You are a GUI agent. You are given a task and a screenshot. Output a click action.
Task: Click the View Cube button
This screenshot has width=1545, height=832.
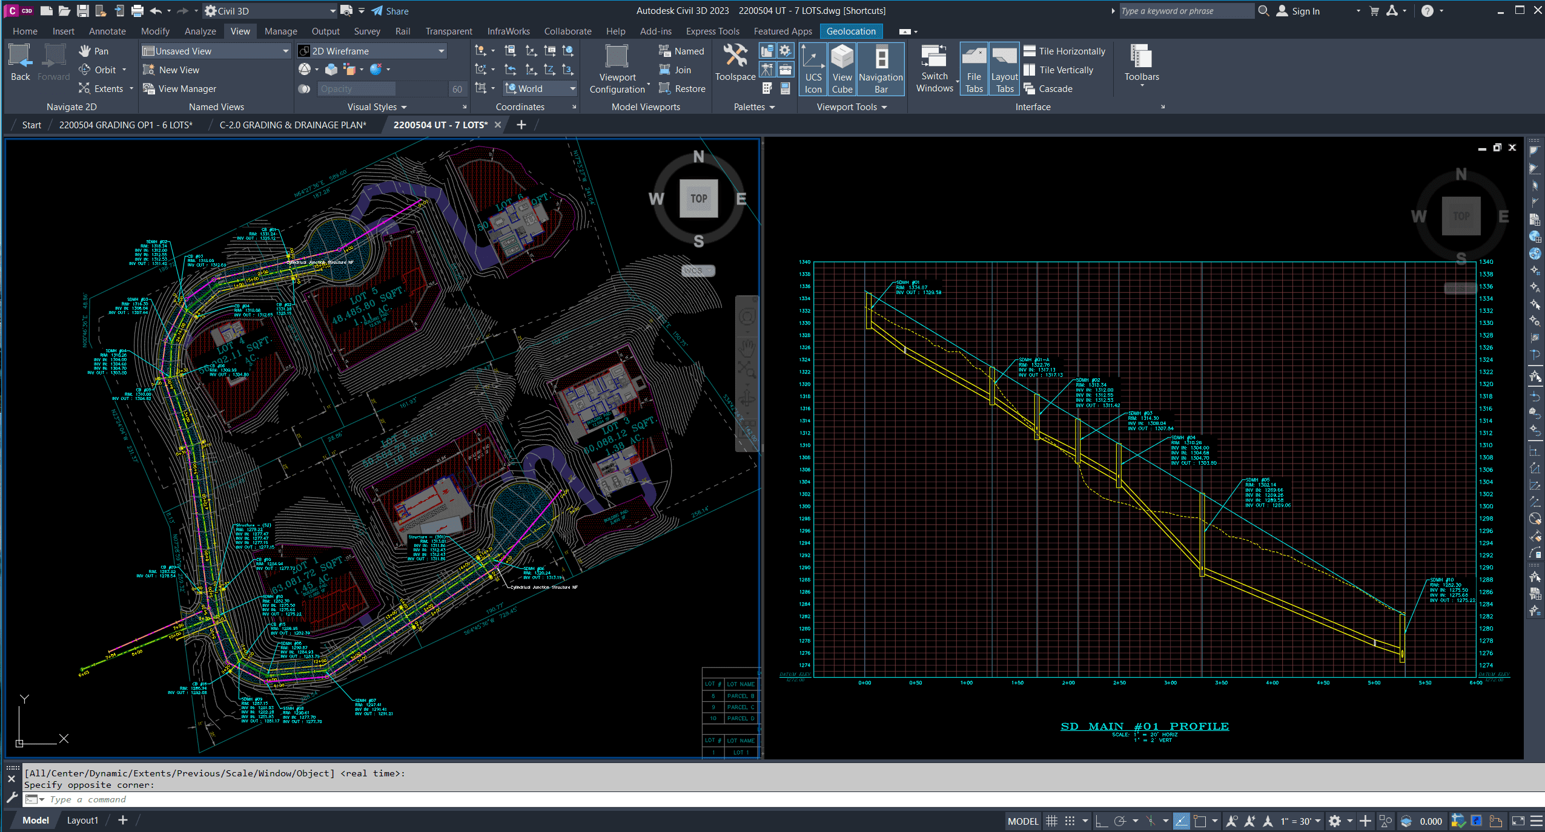(x=842, y=69)
